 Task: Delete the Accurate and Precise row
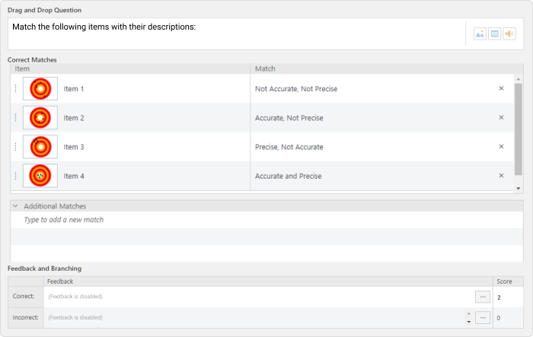[x=501, y=176]
